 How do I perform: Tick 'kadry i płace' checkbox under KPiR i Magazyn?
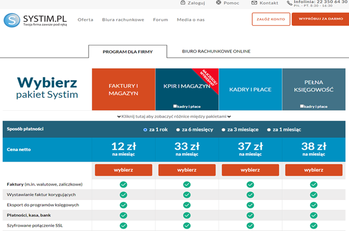175,106
